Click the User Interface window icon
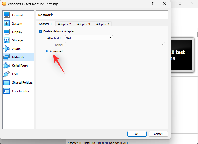 [7, 91]
